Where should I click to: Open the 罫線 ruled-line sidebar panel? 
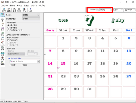click(x=2, y=49)
